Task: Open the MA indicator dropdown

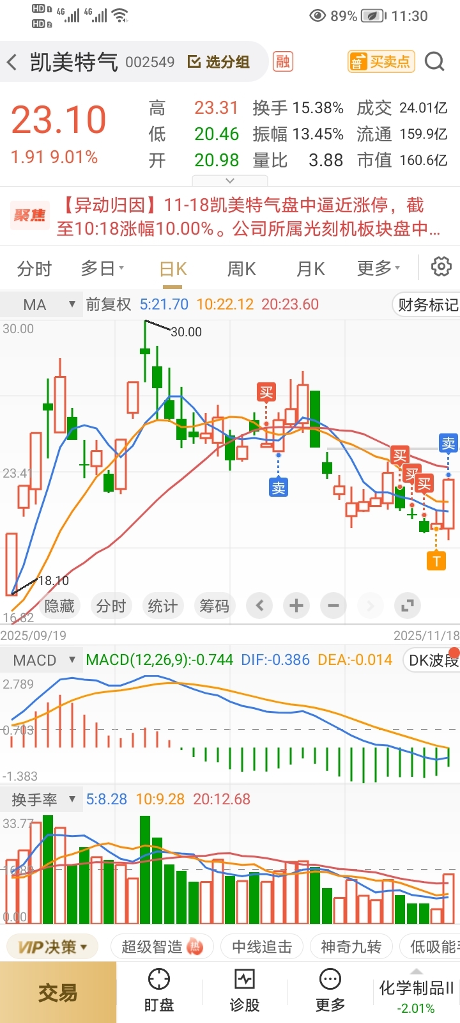Action: pyautogui.click(x=41, y=304)
